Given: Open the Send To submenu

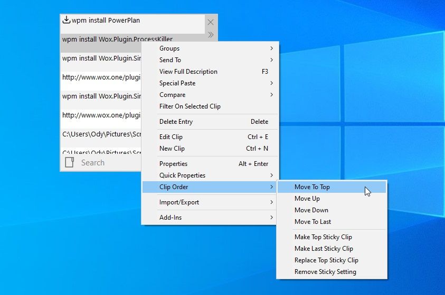Looking at the screenshot, I should [210, 60].
